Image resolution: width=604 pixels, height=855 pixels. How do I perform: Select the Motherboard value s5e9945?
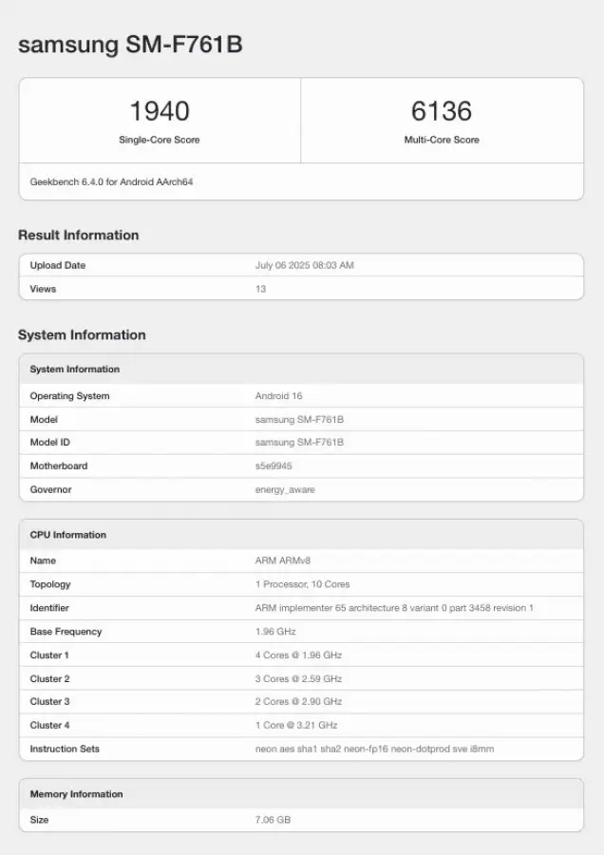(274, 465)
